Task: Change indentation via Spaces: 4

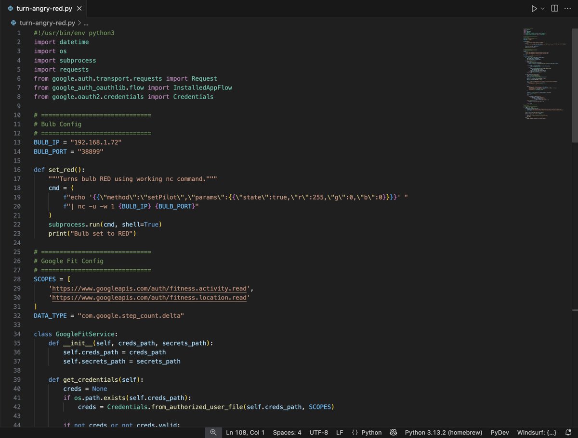Action: [287, 432]
